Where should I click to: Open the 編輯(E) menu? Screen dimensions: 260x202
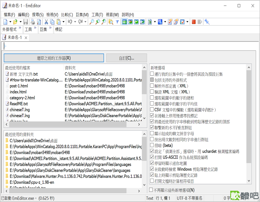[x=24, y=15]
